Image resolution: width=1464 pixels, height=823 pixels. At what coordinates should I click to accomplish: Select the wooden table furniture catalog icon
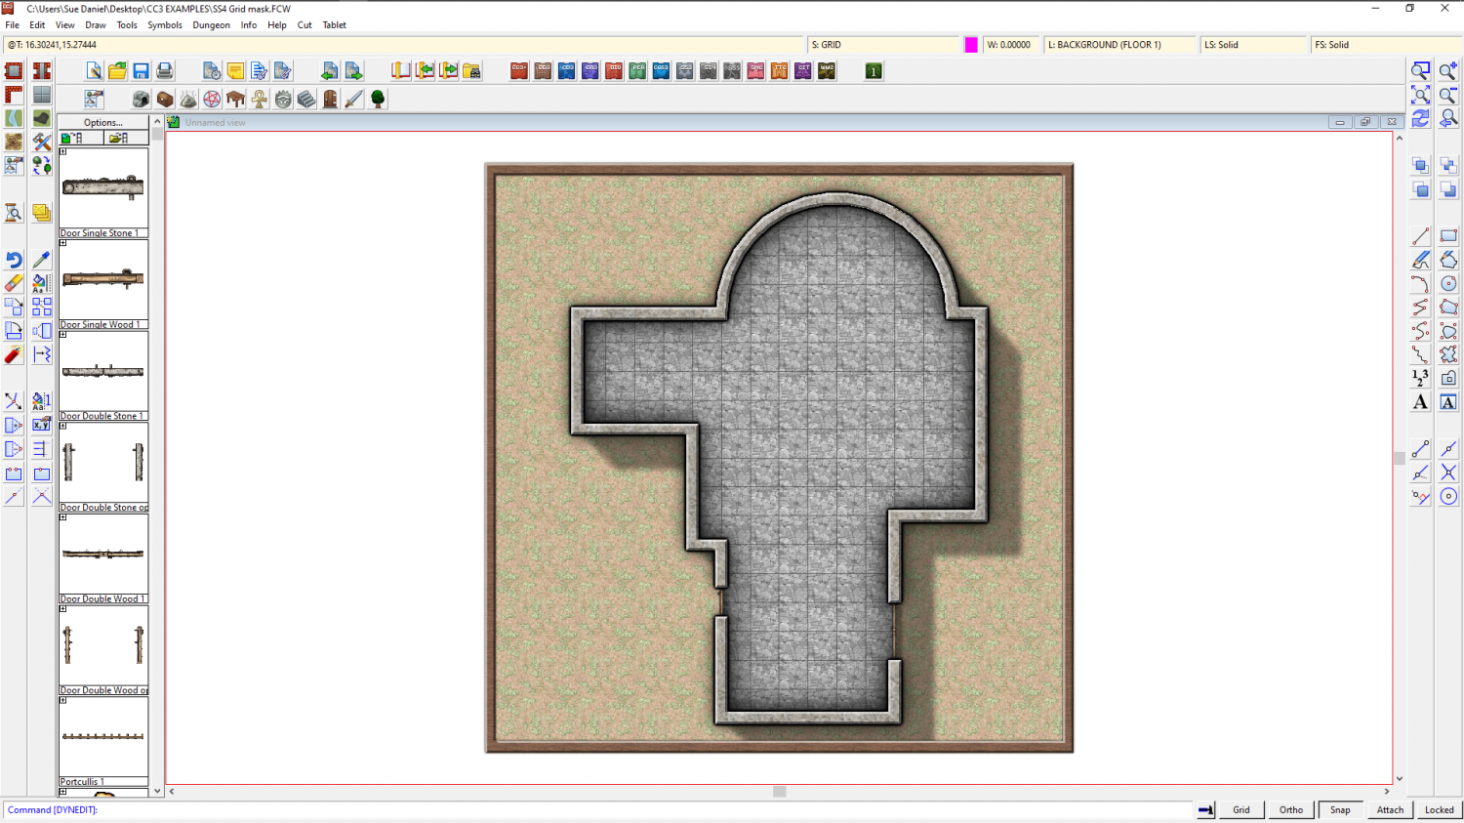coord(235,99)
